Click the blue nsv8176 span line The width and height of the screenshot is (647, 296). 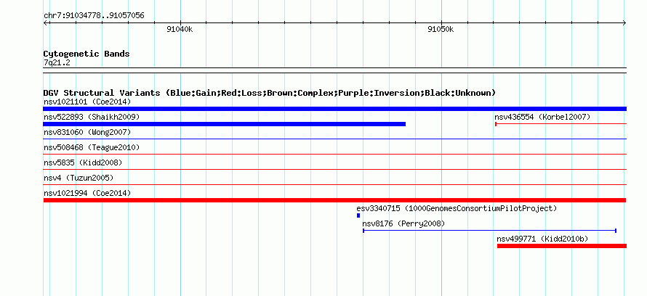click(x=489, y=231)
